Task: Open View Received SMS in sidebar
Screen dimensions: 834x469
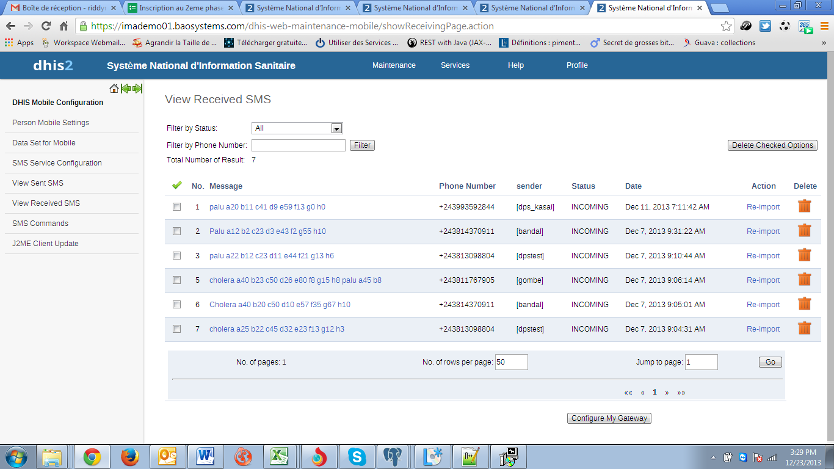Action: (x=46, y=203)
